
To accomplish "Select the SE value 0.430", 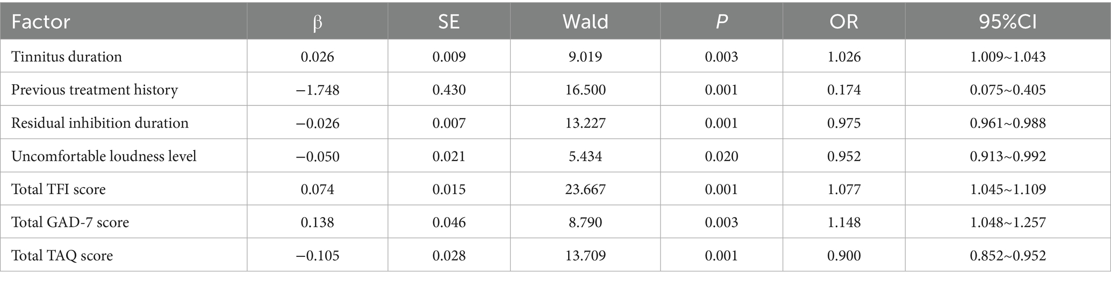I will (x=449, y=90).
